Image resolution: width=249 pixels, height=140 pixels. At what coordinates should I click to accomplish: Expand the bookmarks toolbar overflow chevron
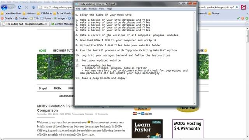point(247,14)
